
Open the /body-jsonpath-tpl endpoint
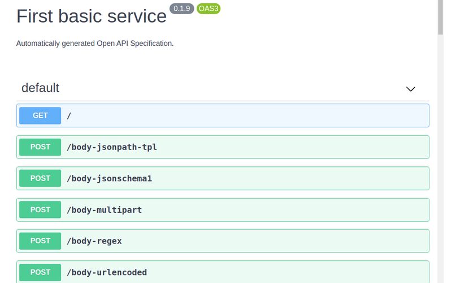pos(223,147)
